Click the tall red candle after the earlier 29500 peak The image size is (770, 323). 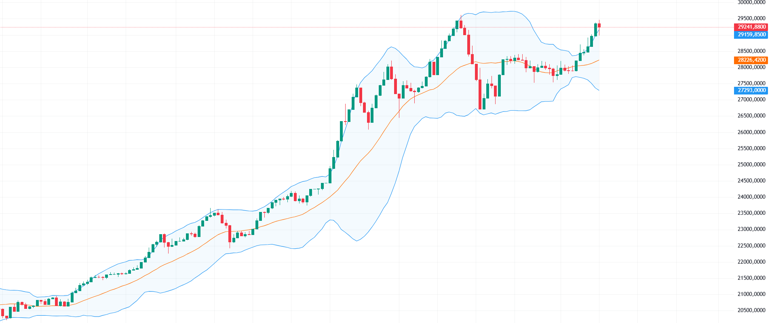(x=468, y=44)
